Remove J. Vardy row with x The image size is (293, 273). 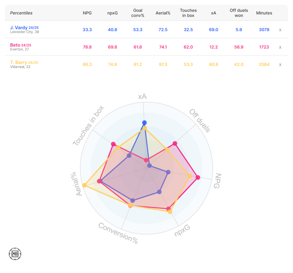click(x=280, y=30)
